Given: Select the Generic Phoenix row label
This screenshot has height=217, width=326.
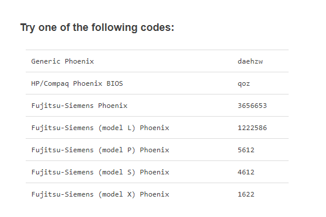Looking at the screenshot, I should (x=63, y=61).
